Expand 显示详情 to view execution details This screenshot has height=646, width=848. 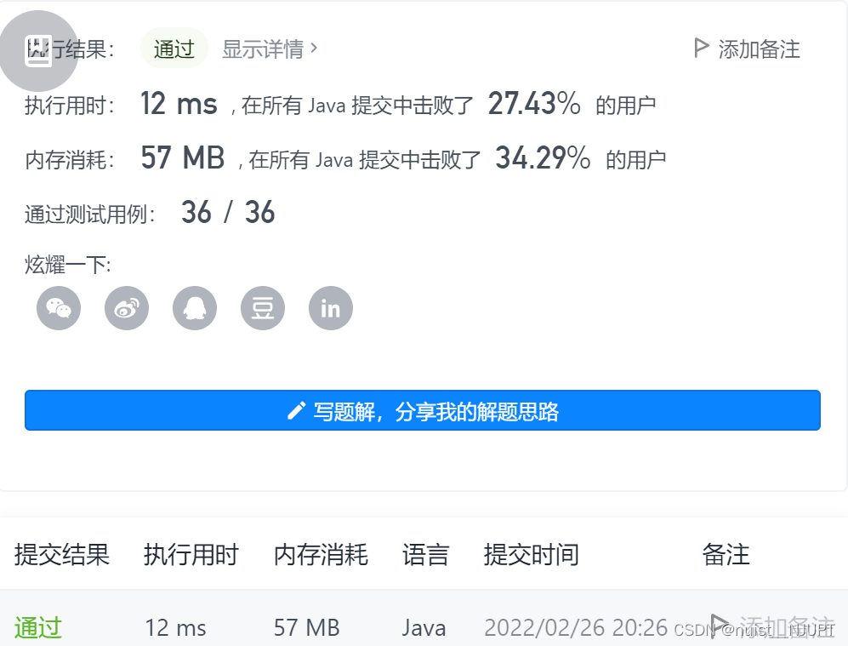pos(262,49)
